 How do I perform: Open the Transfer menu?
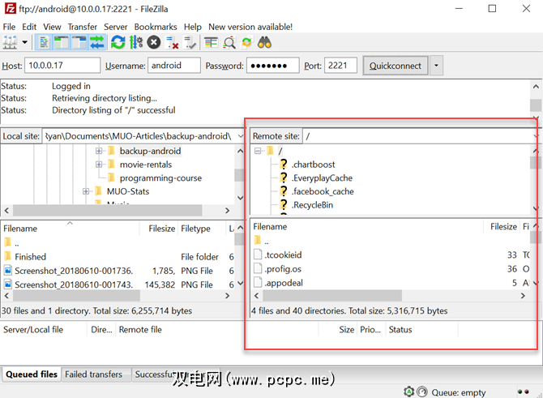[x=83, y=27]
